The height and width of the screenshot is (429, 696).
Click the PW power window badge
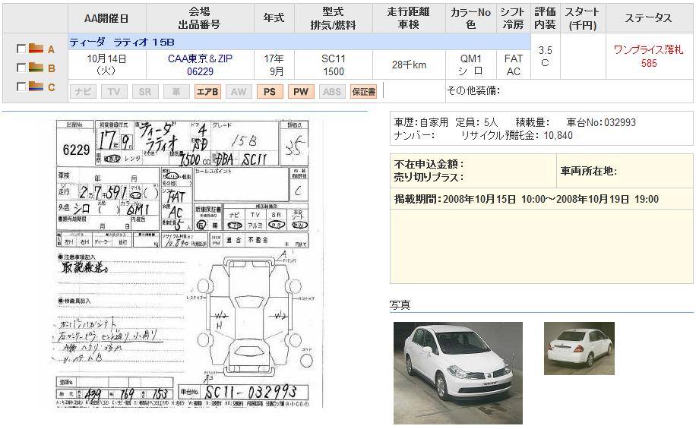(x=301, y=92)
